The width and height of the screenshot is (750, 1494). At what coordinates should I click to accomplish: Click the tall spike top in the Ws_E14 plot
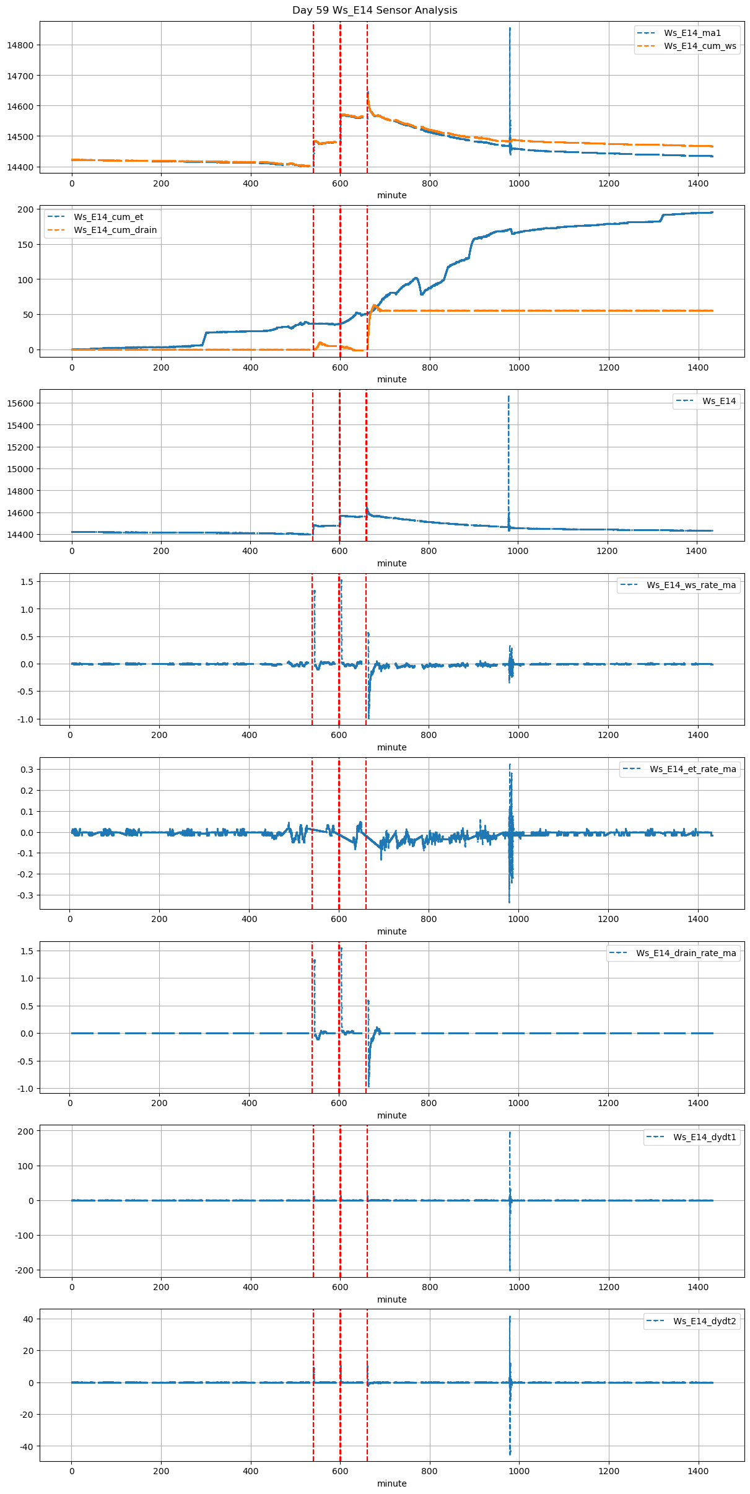tap(509, 397)
